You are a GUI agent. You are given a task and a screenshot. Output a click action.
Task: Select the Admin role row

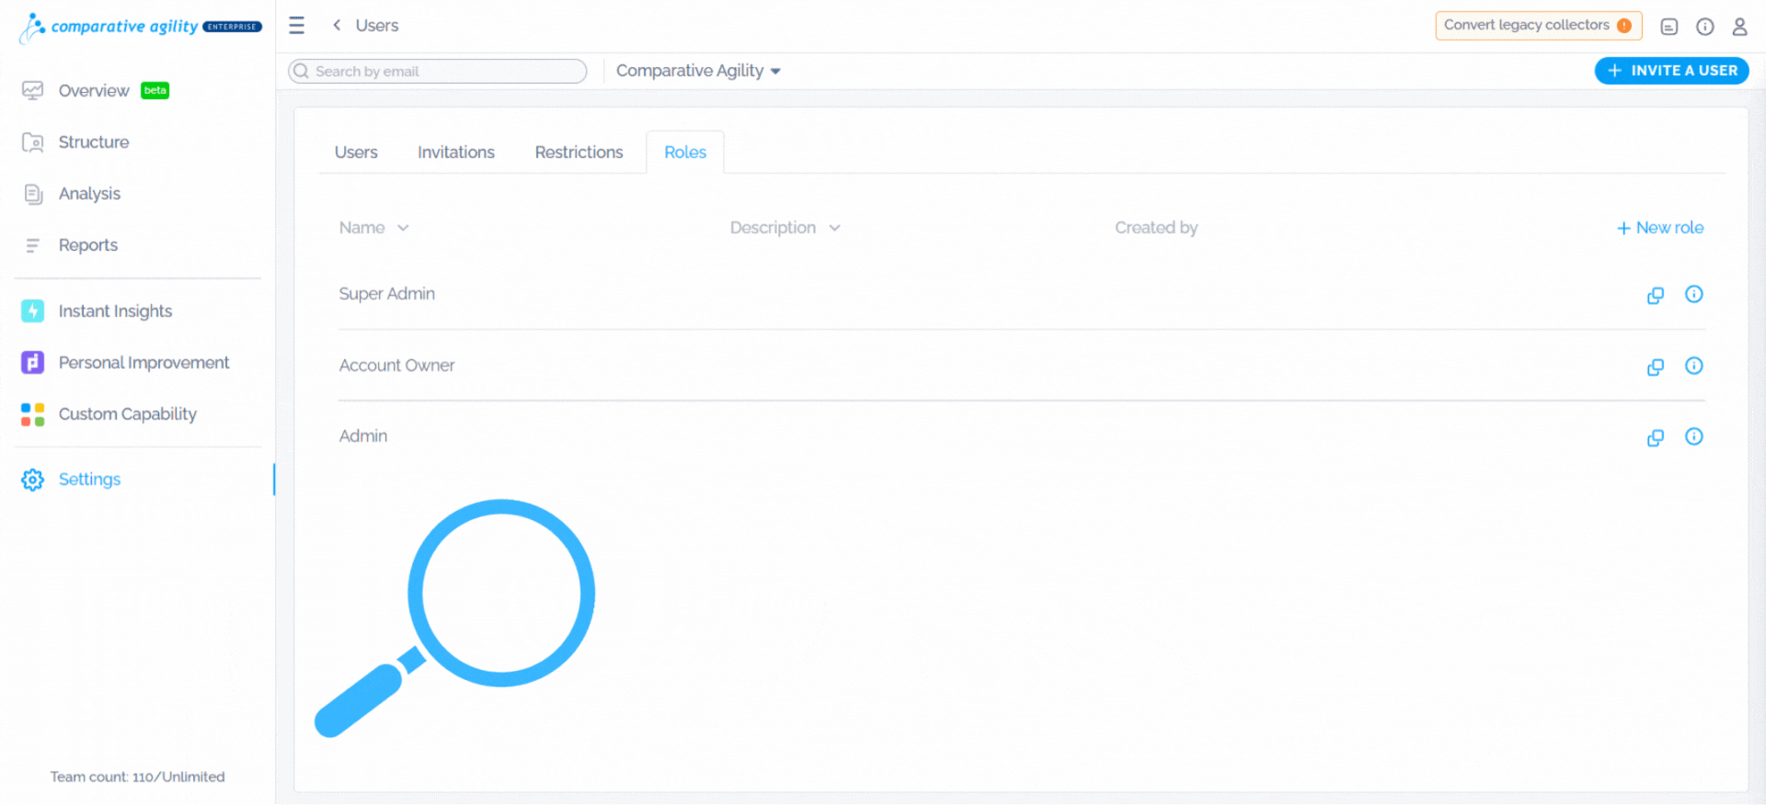[x=1021, y=437]
